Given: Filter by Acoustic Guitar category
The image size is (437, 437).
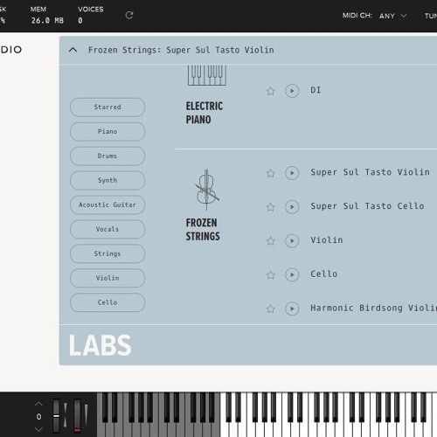Looking at the screenshot, I should [108, 205].
